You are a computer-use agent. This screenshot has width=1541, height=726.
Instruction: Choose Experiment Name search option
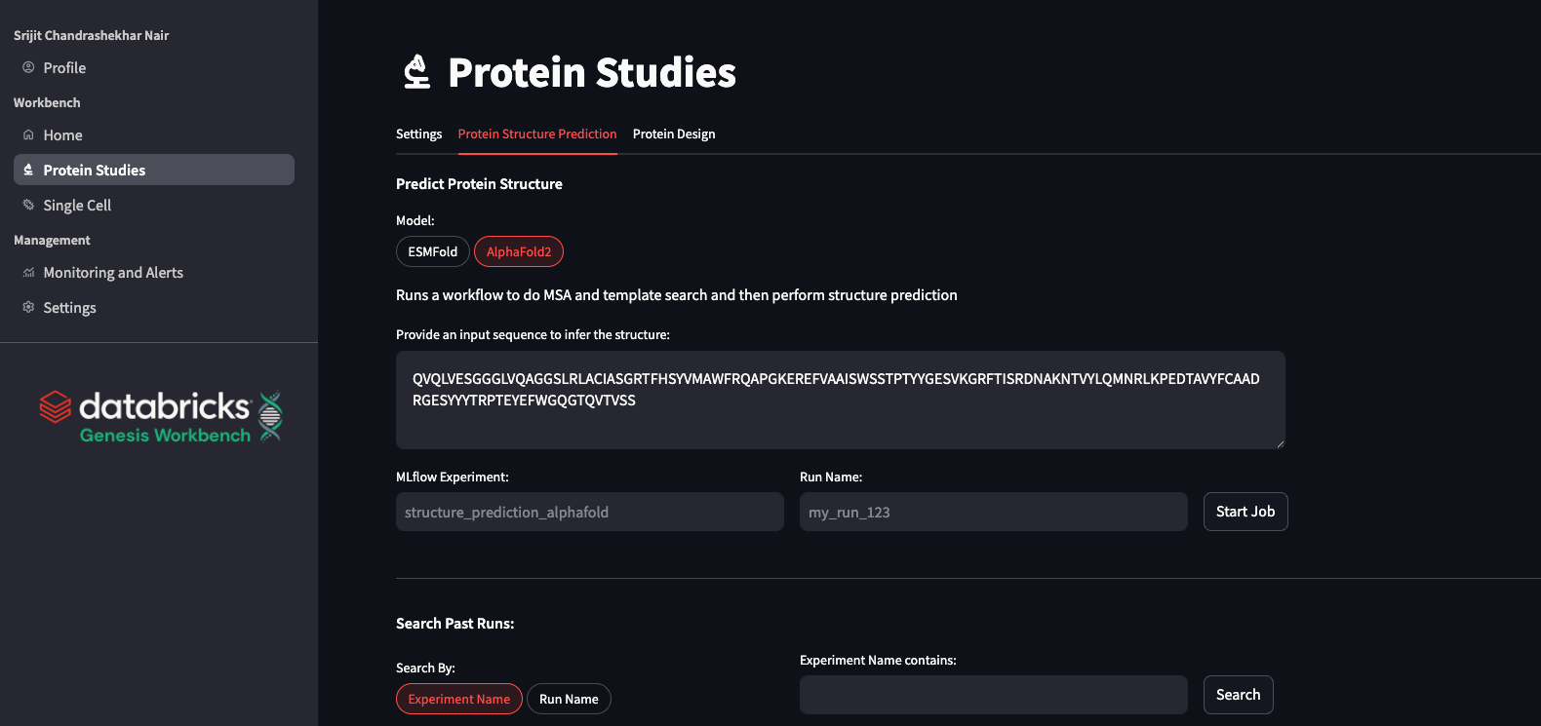[458, 699]
